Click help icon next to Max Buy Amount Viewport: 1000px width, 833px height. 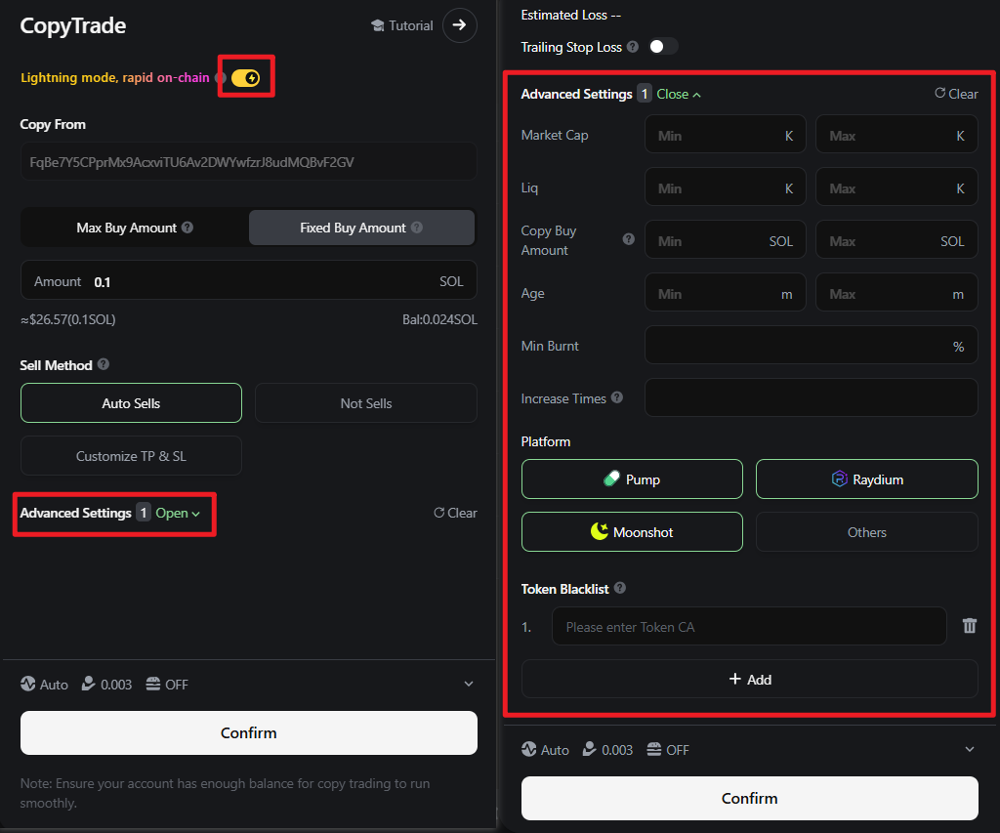pyautogui.click(x=187, y=228)
